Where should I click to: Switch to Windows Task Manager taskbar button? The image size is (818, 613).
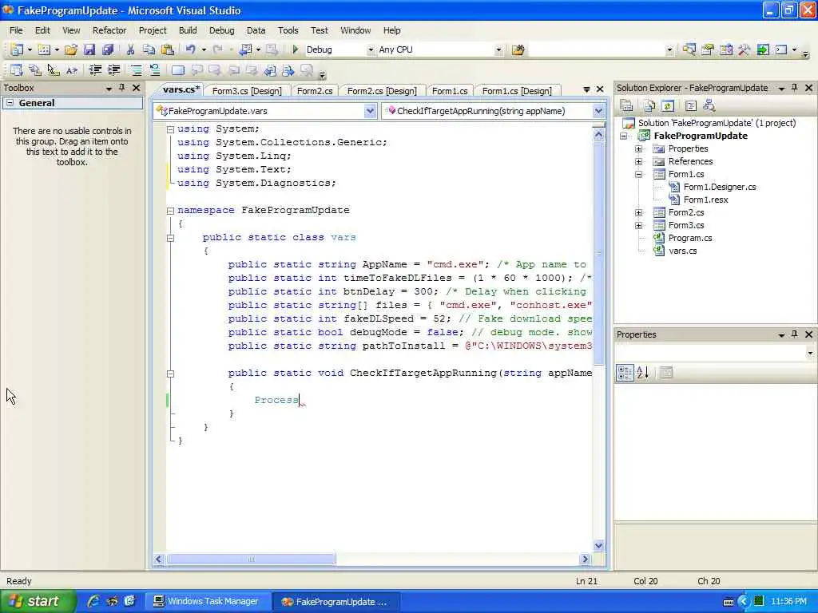tap(207, 601)
